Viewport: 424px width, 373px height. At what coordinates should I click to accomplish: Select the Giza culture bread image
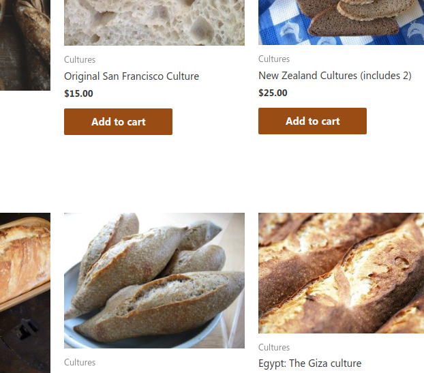point(342,273)
